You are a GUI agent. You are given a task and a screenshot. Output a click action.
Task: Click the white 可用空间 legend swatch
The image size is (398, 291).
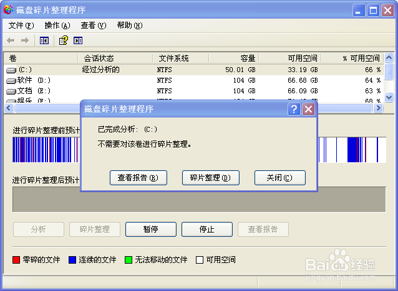point(200,260)
